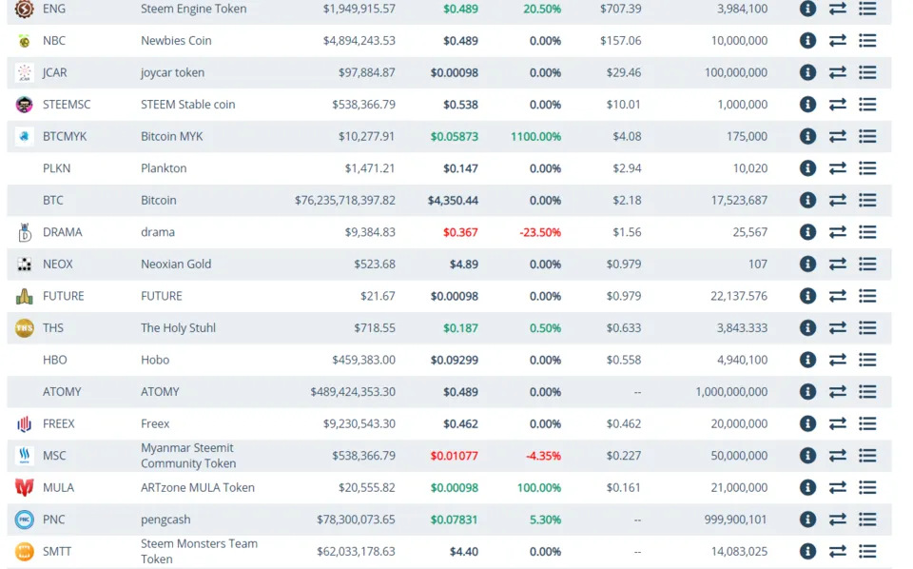913x569 pixels.
Task: Select the ENG symbol text
Action: (x=54, y=9)
